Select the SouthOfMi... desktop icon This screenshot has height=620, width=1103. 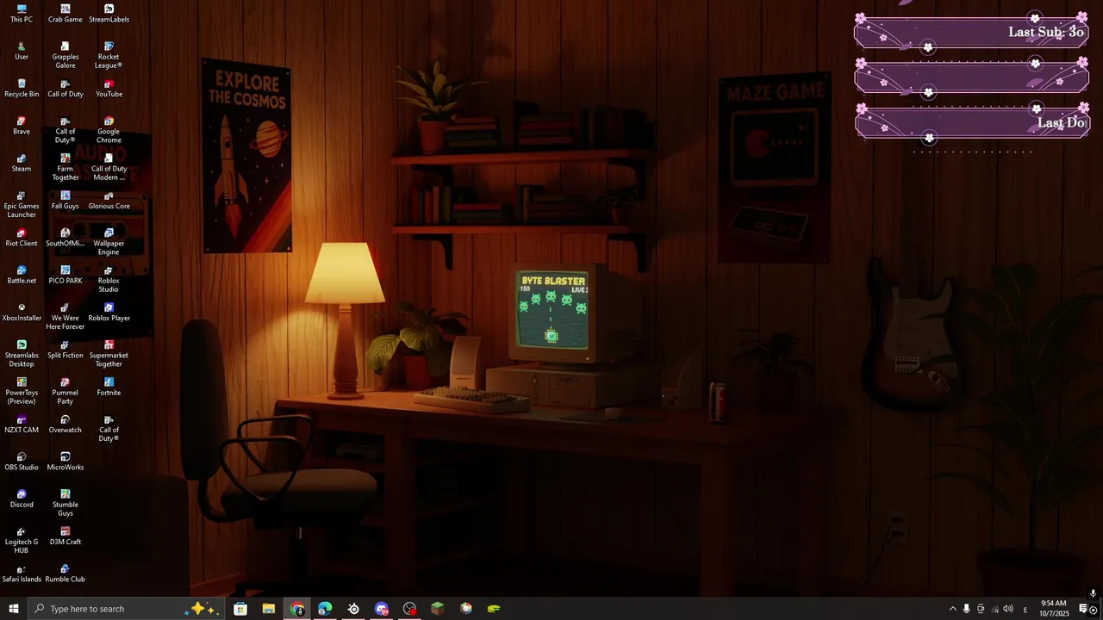[65, 238]
